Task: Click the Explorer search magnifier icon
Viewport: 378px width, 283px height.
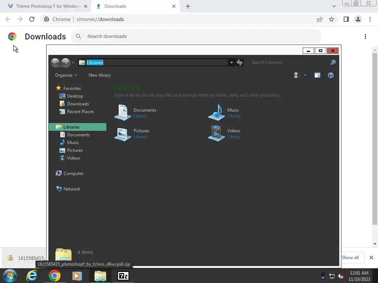Action: [x=333, y=62]
